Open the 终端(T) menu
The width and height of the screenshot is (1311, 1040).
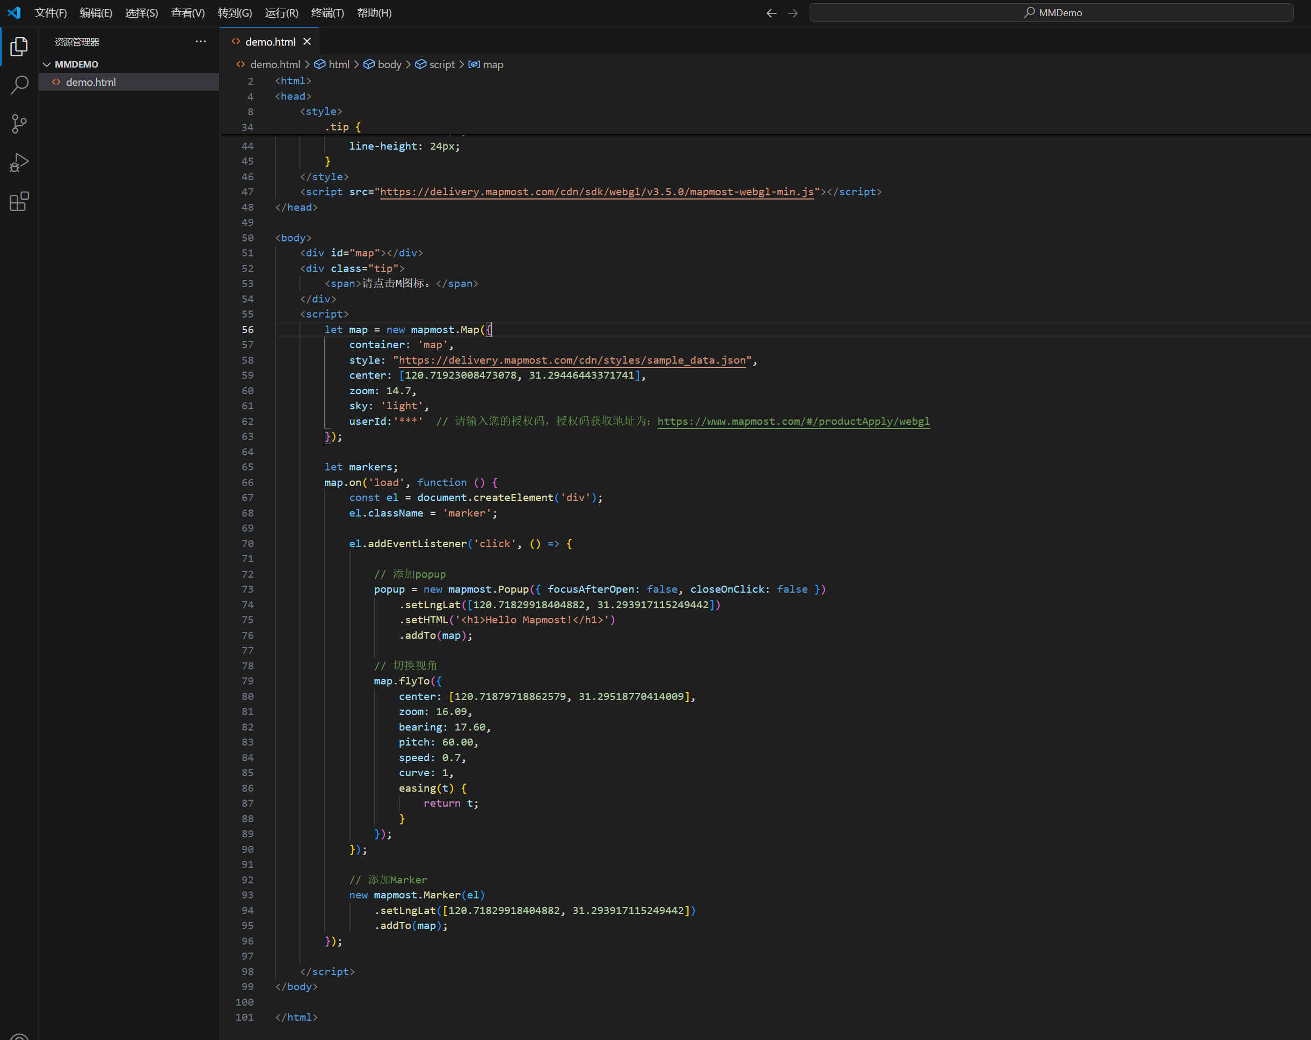327,13
